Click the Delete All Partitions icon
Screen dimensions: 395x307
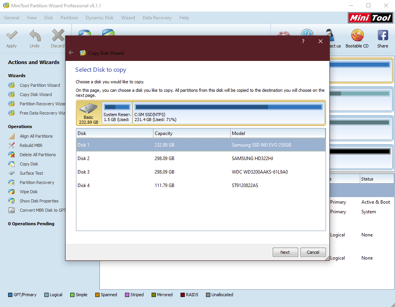coord(12,155)
